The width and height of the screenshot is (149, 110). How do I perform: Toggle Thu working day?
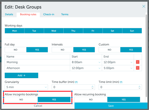click(73, 31)
